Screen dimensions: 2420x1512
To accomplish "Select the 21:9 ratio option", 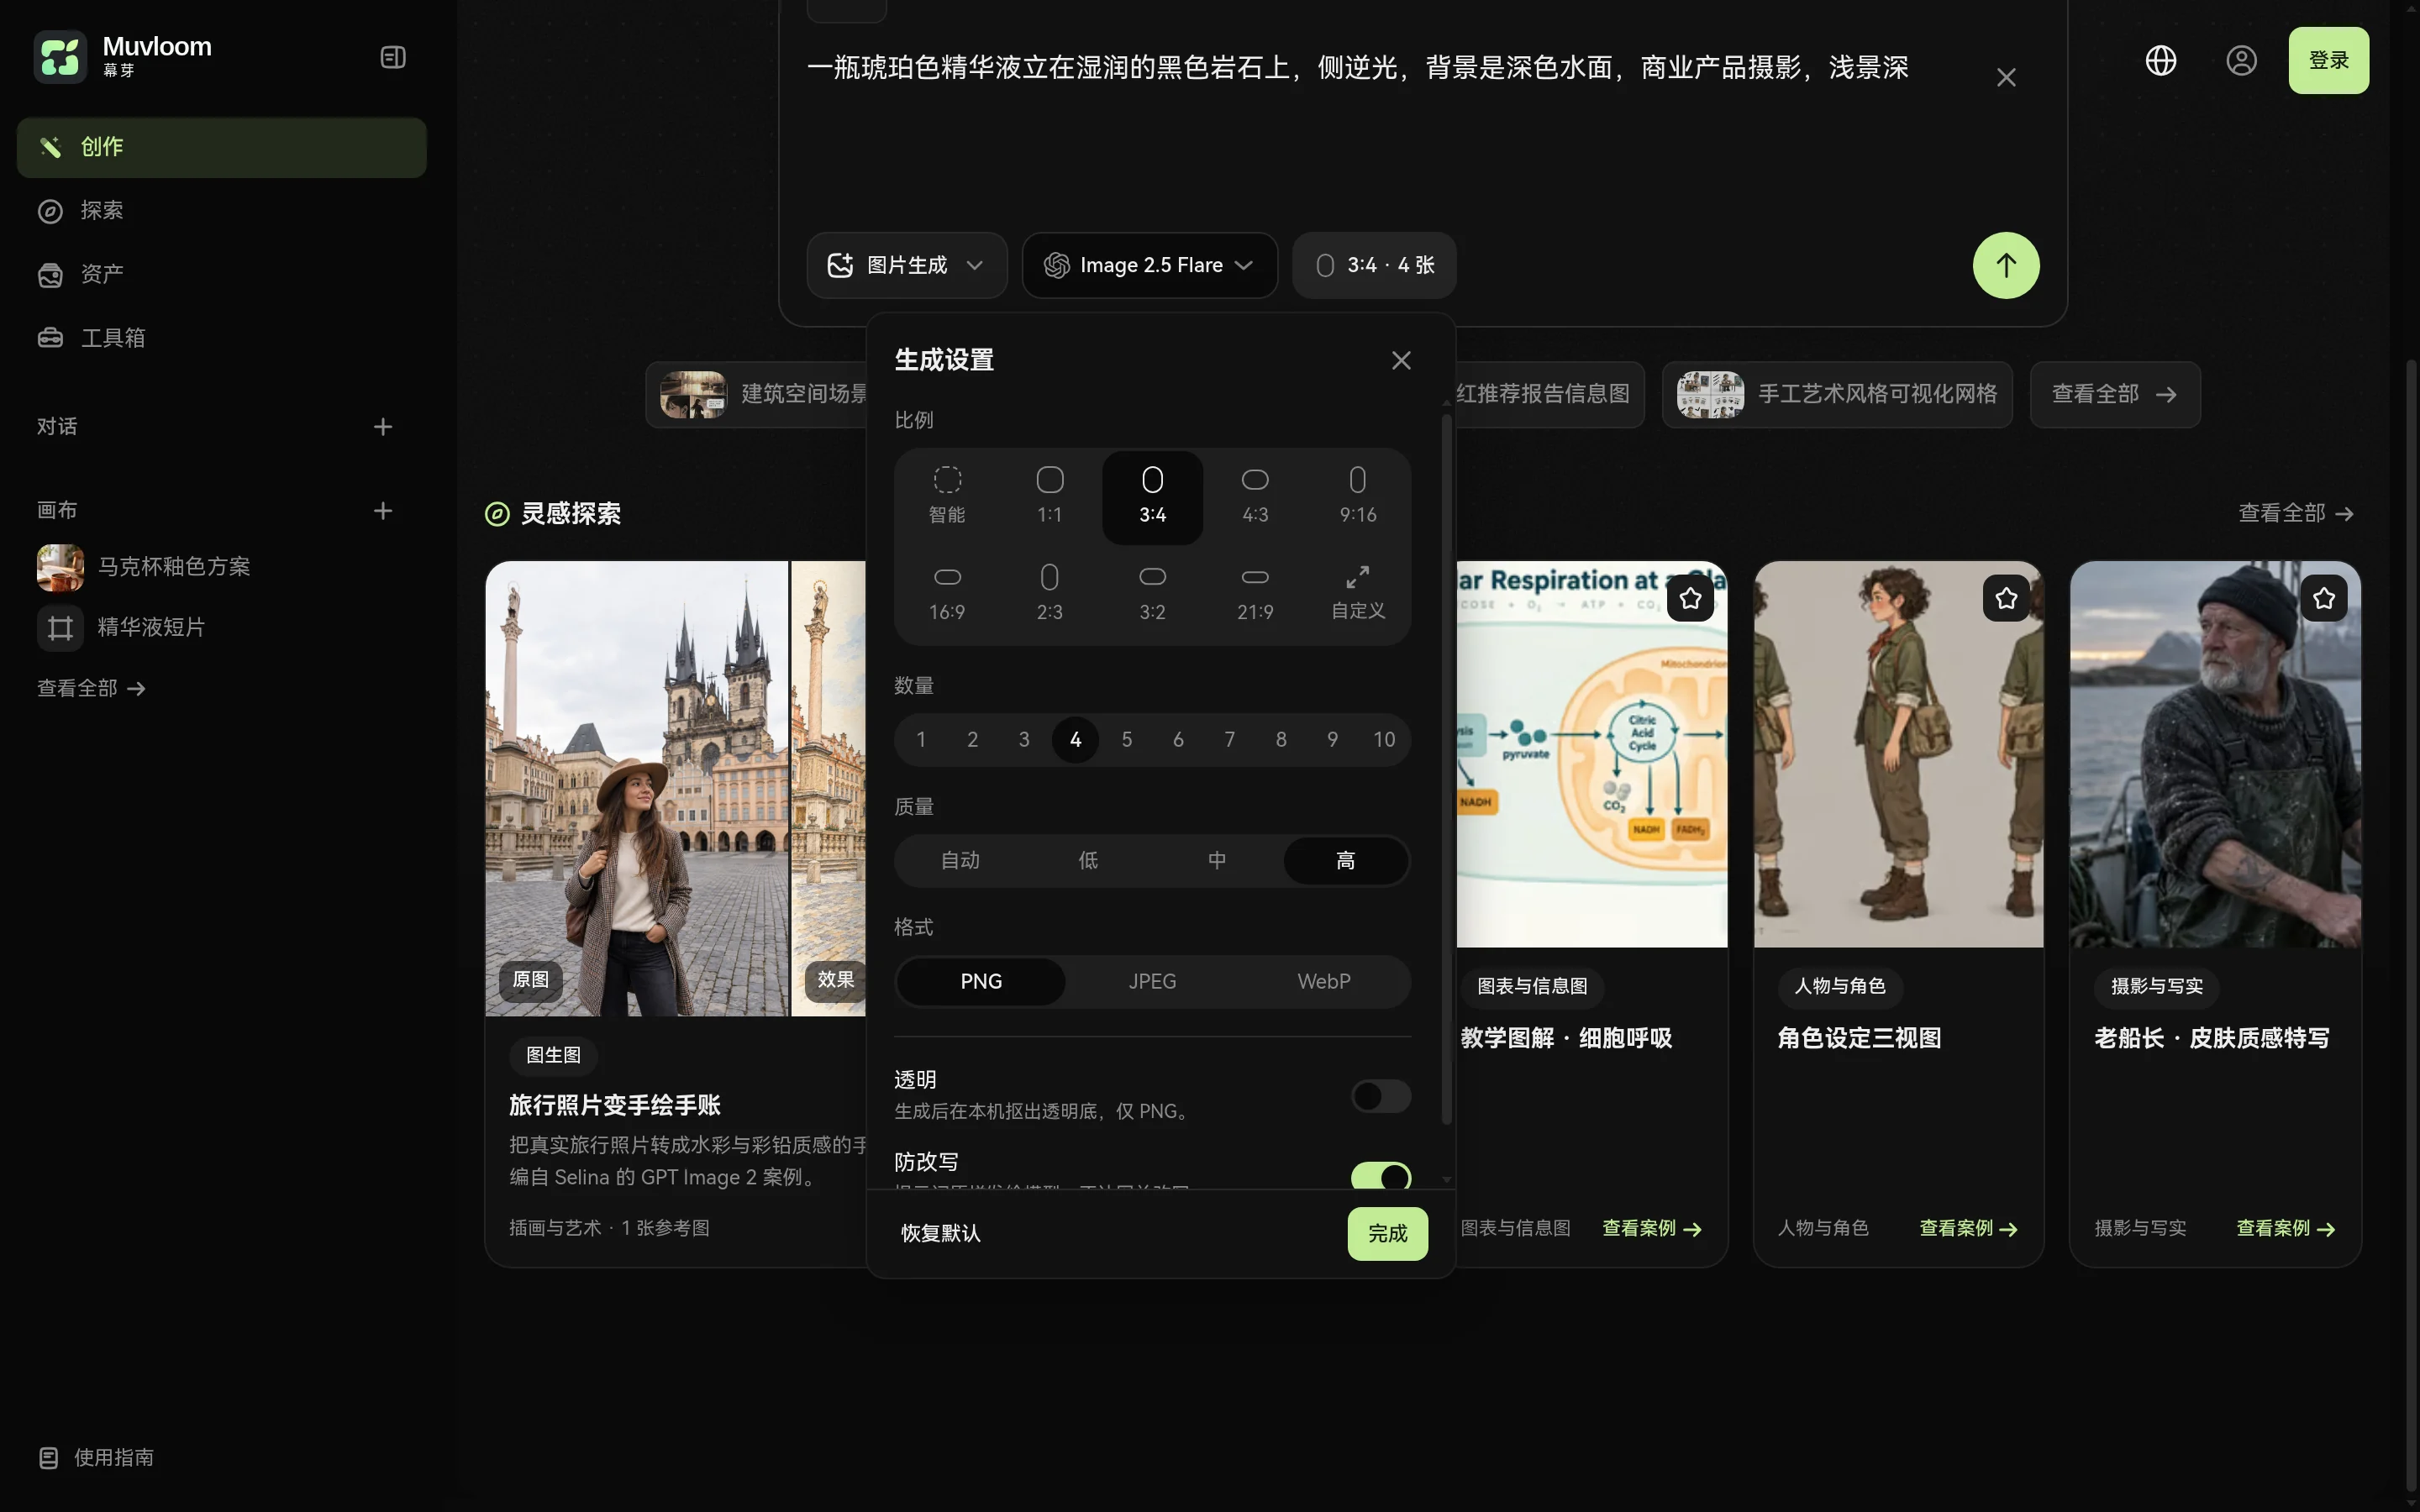I will point(1255,594).
